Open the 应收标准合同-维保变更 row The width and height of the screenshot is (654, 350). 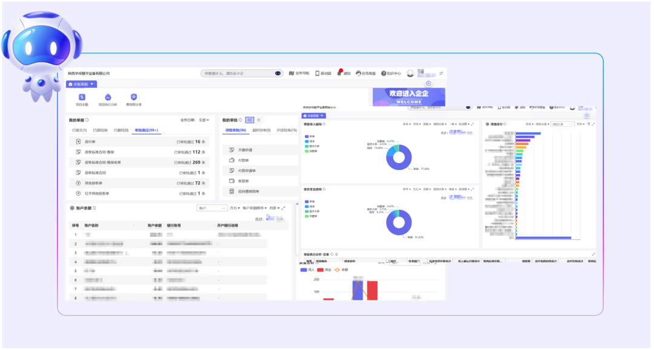coord(102,162)
